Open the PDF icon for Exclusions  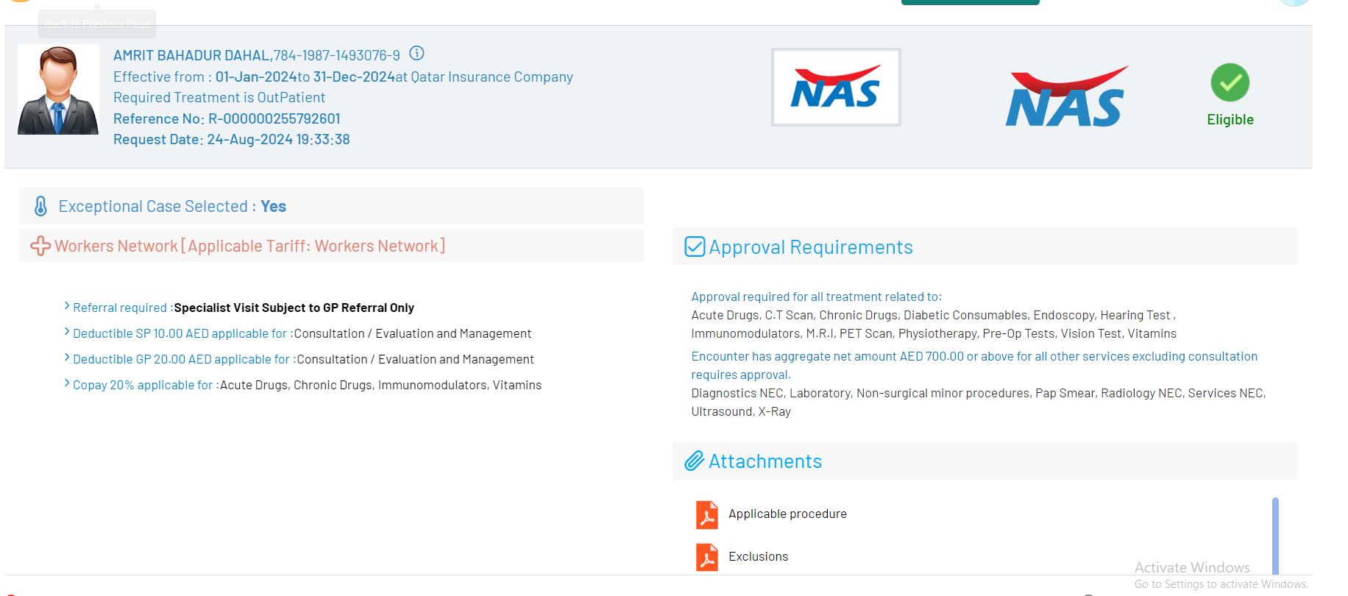(x=706, y=557)
